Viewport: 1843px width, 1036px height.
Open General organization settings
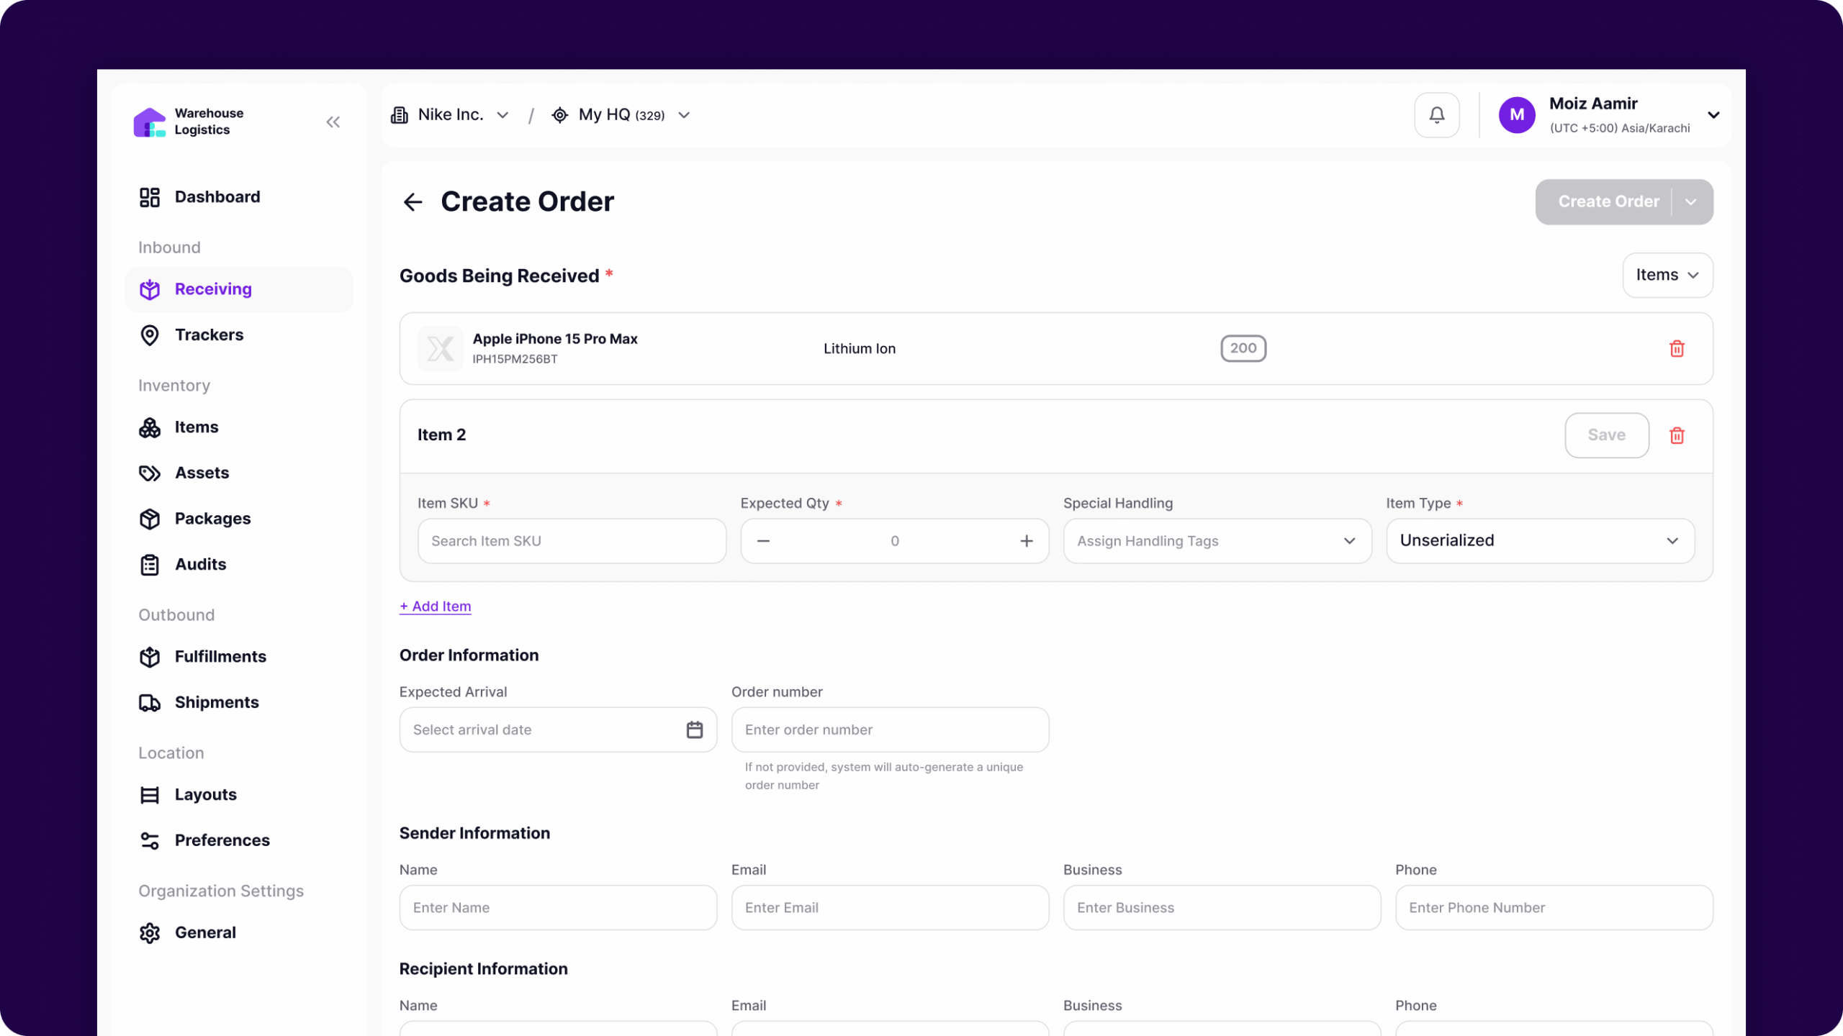coord(238,933)
